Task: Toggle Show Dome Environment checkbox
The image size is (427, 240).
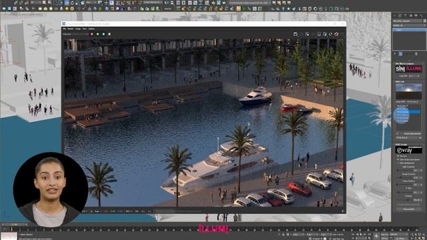Action: [x=398, y=159]
